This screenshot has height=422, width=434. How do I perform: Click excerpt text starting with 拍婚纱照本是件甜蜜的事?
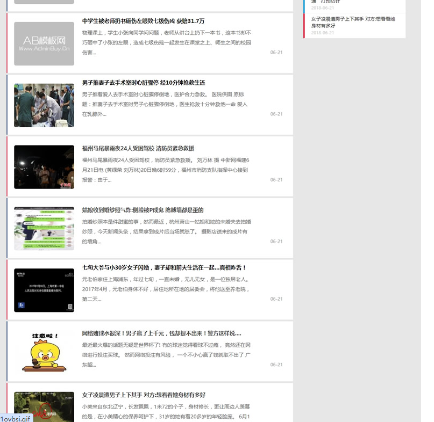165,231
